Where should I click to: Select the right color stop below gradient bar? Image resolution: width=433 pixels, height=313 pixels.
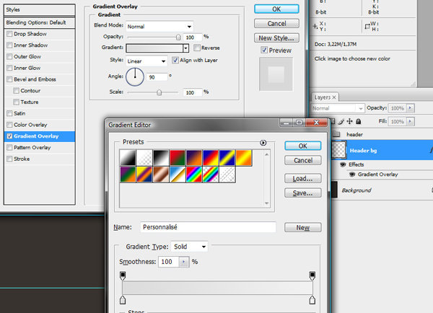pos(312,300)
